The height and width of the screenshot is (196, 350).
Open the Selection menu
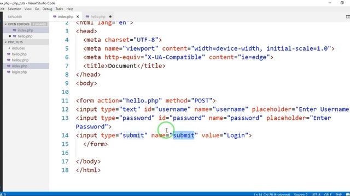(14, 9)
